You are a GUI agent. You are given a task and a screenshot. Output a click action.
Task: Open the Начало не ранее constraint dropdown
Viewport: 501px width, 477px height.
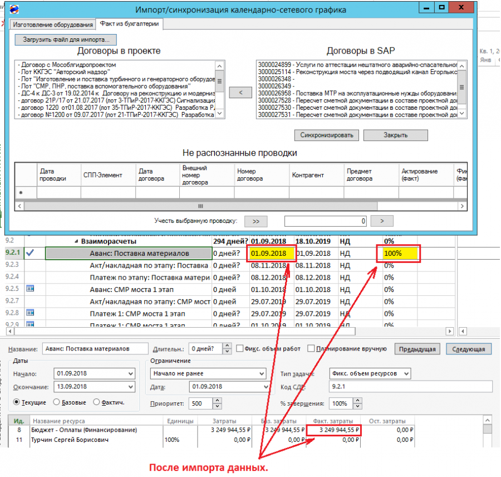coord(262,373)
